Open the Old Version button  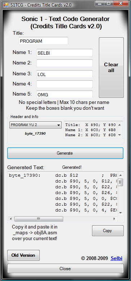tap(23, 255)
